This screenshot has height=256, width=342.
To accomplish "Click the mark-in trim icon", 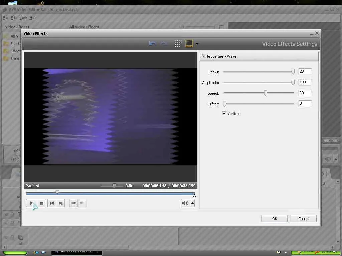I will pyautogui.click(x=73, y=203).
